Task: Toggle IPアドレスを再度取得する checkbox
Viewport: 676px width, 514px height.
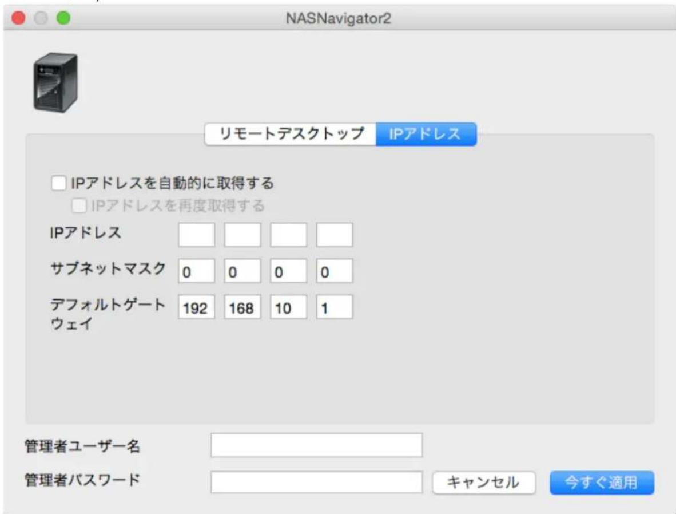Action: (x=79, y=205)
